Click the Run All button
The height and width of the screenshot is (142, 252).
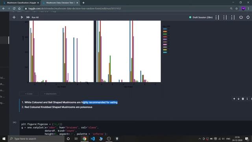coord(35,17)
